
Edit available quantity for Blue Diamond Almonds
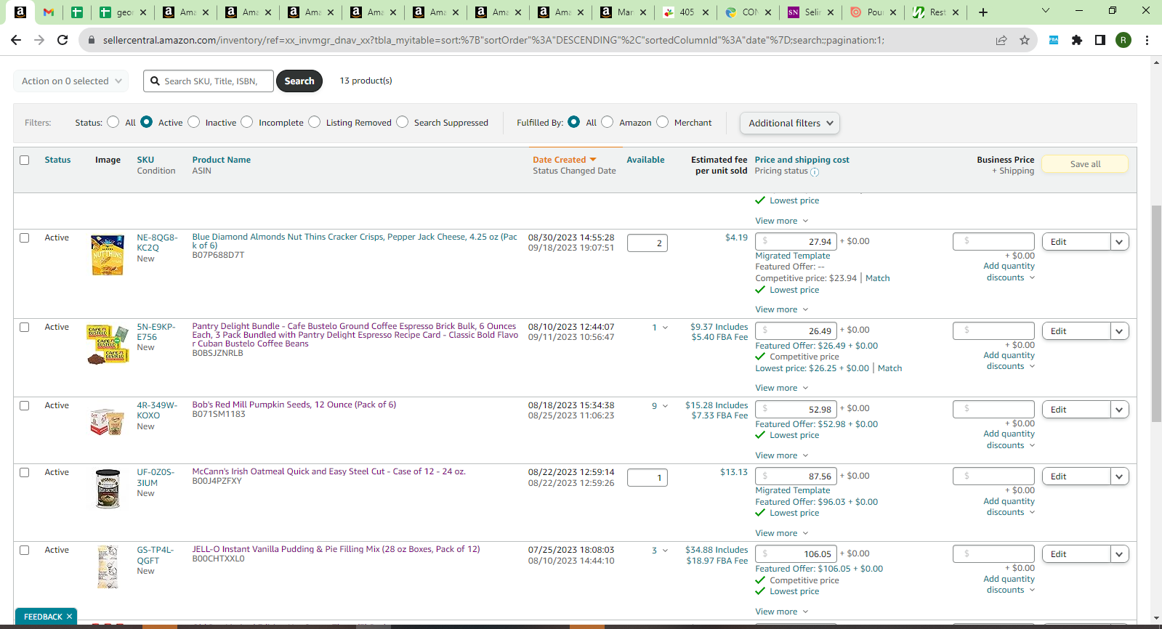(647, 243)
